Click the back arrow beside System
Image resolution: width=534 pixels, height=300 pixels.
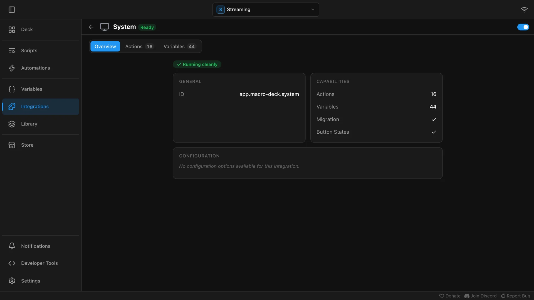(91, 27)
